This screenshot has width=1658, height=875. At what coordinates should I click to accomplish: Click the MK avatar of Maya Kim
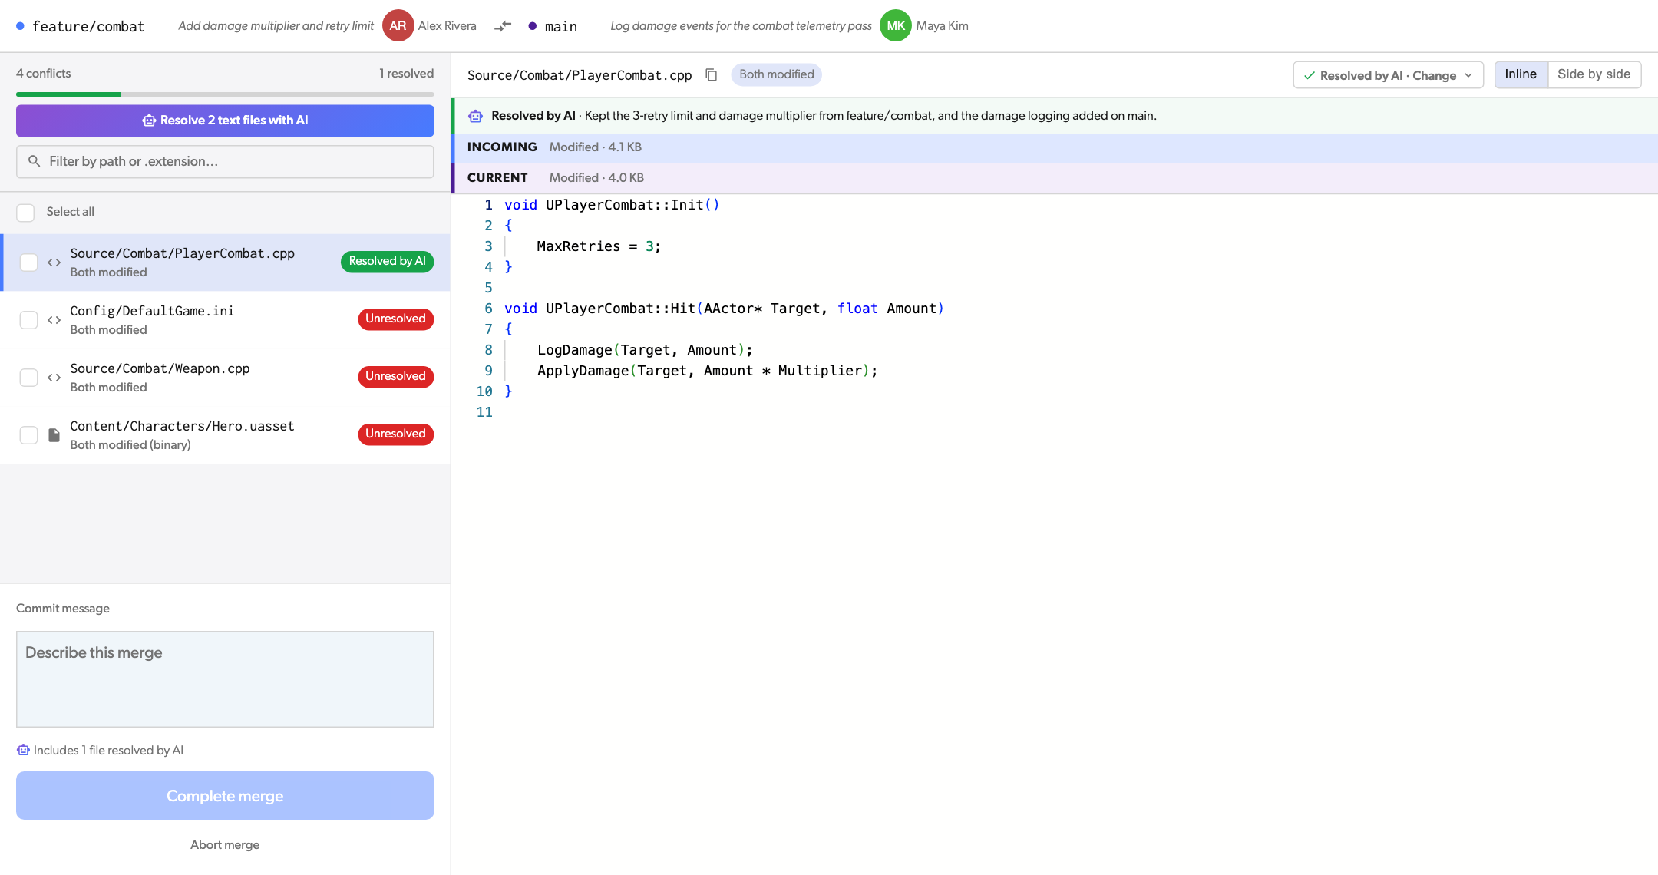(x=895, y=25)
